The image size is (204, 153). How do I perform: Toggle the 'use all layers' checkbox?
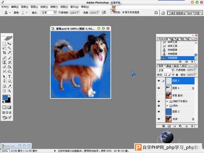pos(123,12)
